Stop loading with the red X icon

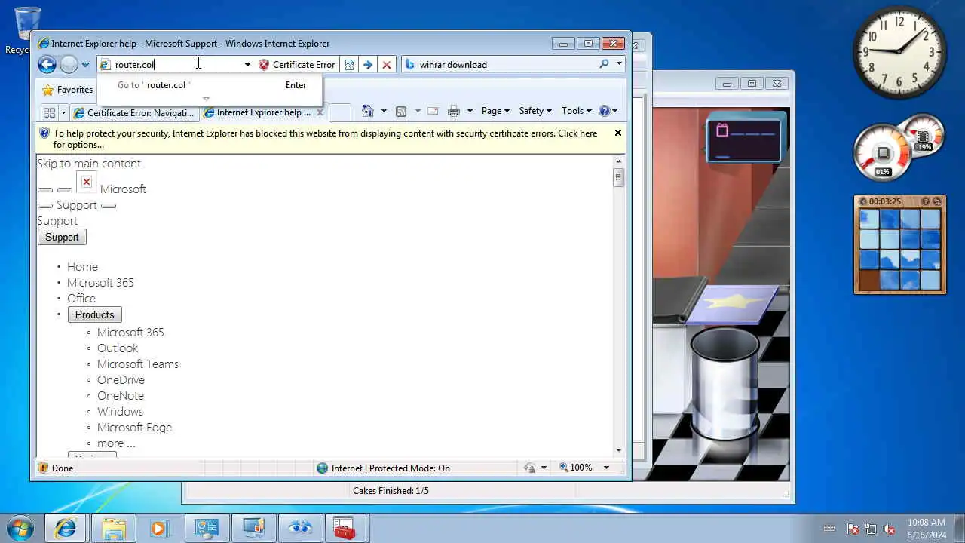tap(387, 65)
